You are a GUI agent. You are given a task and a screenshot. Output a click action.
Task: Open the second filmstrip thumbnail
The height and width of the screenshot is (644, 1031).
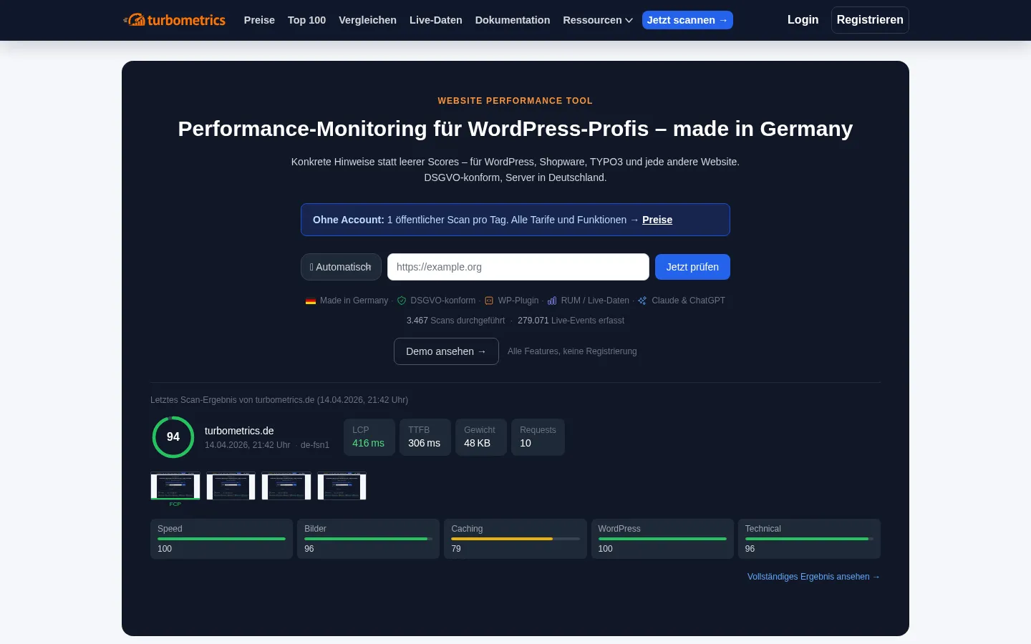coord(231,486)
